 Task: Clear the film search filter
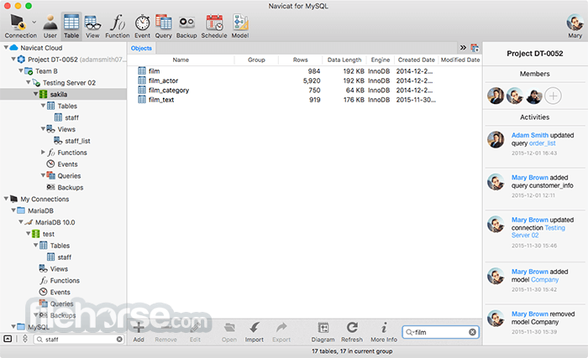(472, 332)
